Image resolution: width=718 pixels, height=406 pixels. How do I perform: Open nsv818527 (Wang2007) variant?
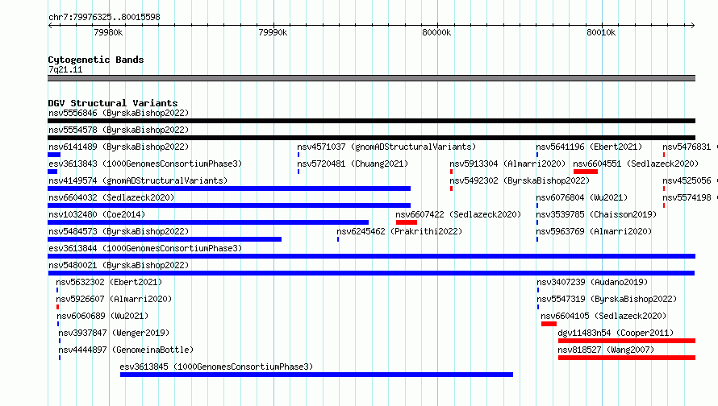point(607,350)
